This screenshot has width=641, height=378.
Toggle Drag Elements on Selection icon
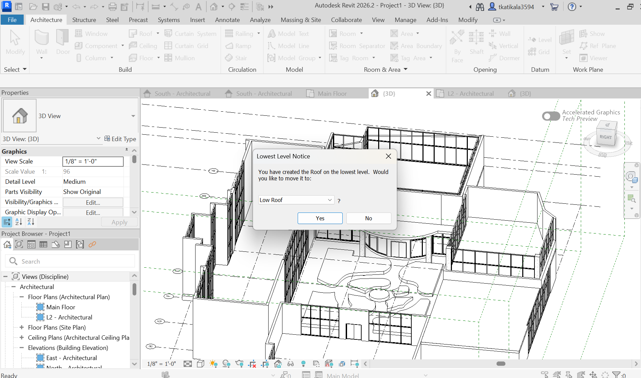593,374
